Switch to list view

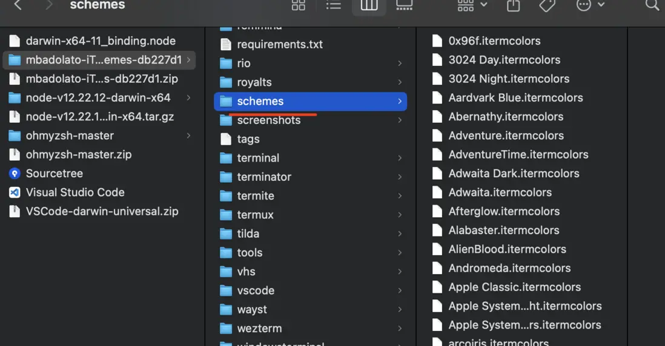pyautogui.click(x=334, y=5)
